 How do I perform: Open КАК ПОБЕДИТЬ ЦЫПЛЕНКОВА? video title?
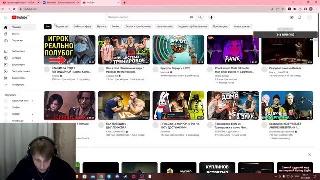(116, 126)
